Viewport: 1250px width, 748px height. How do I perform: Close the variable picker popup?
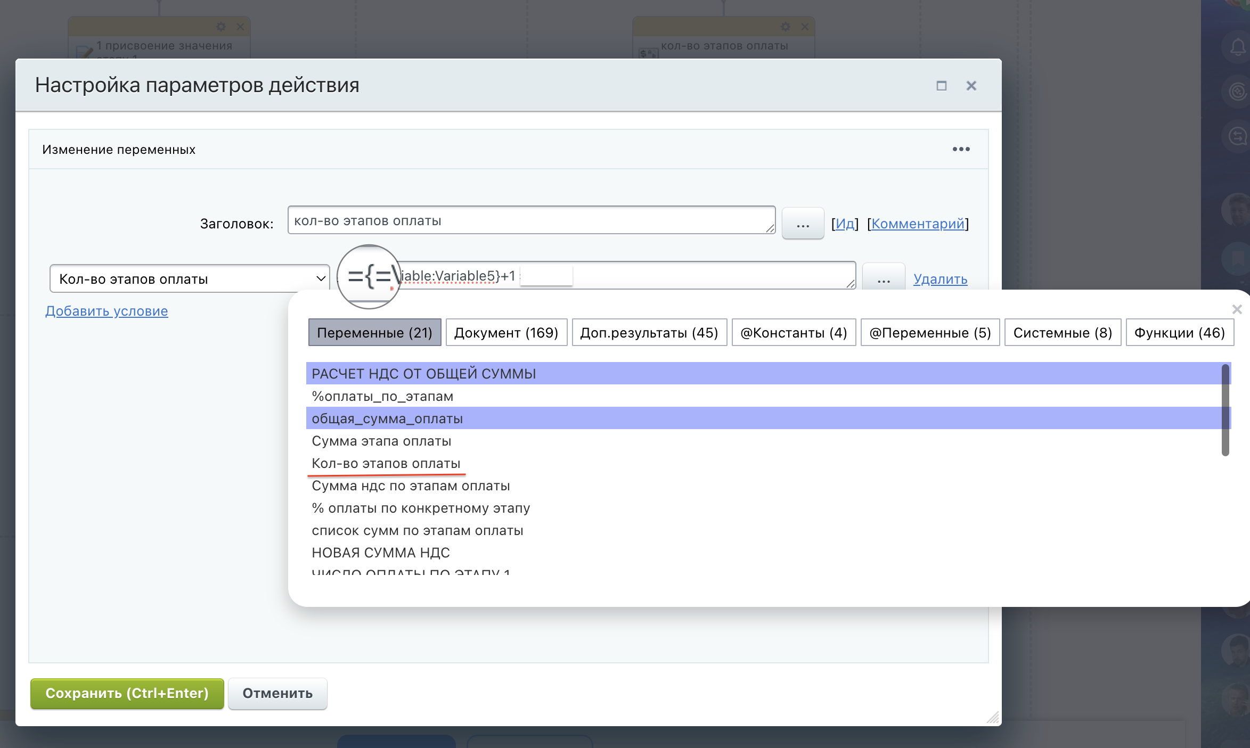point(1237,309)
